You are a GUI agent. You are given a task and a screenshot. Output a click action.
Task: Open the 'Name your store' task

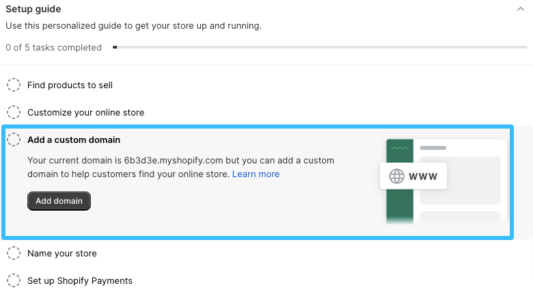pos(62,253)
